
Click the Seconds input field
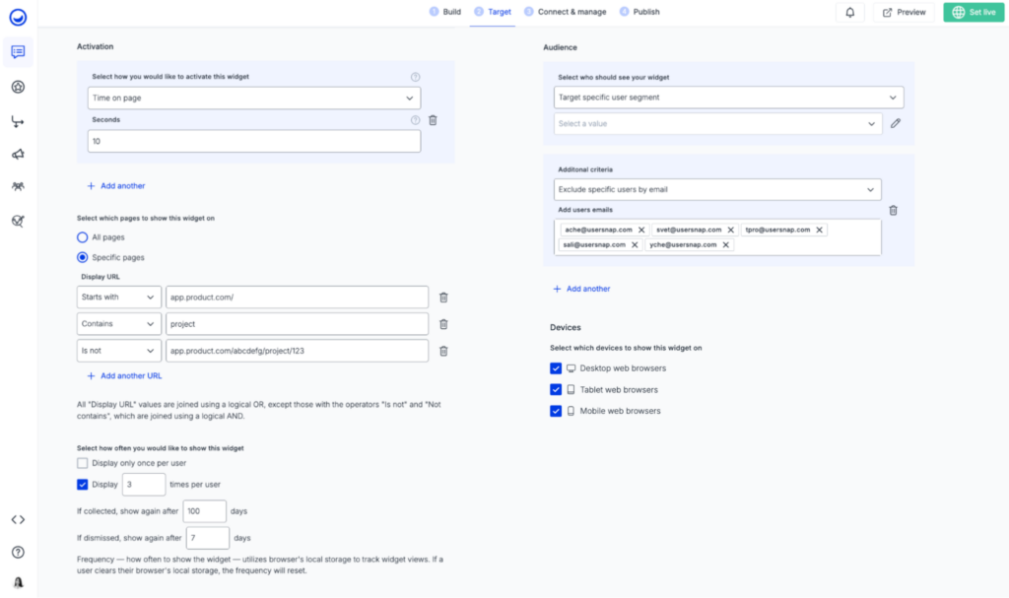[253, 142]
